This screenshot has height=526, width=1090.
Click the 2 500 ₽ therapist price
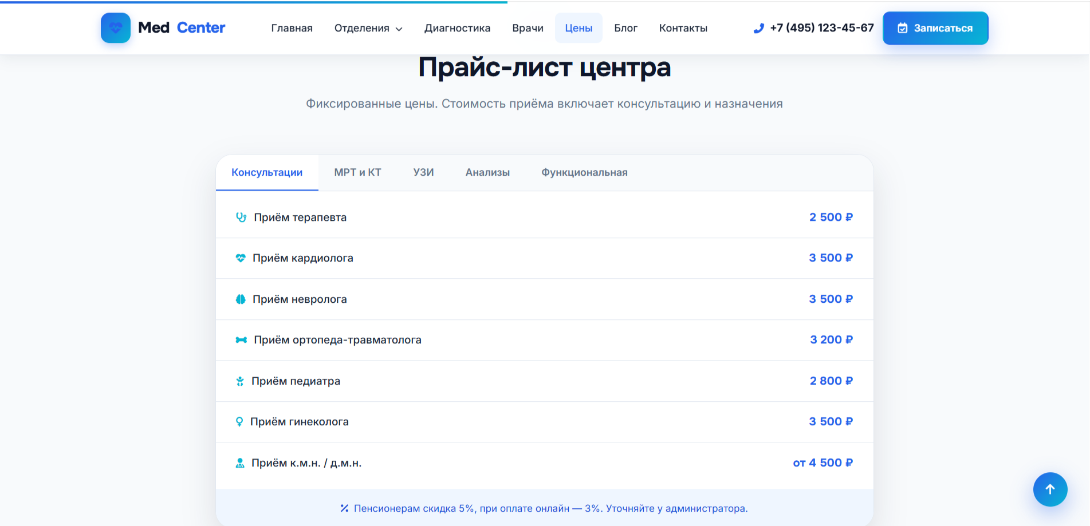pos(831,217)
